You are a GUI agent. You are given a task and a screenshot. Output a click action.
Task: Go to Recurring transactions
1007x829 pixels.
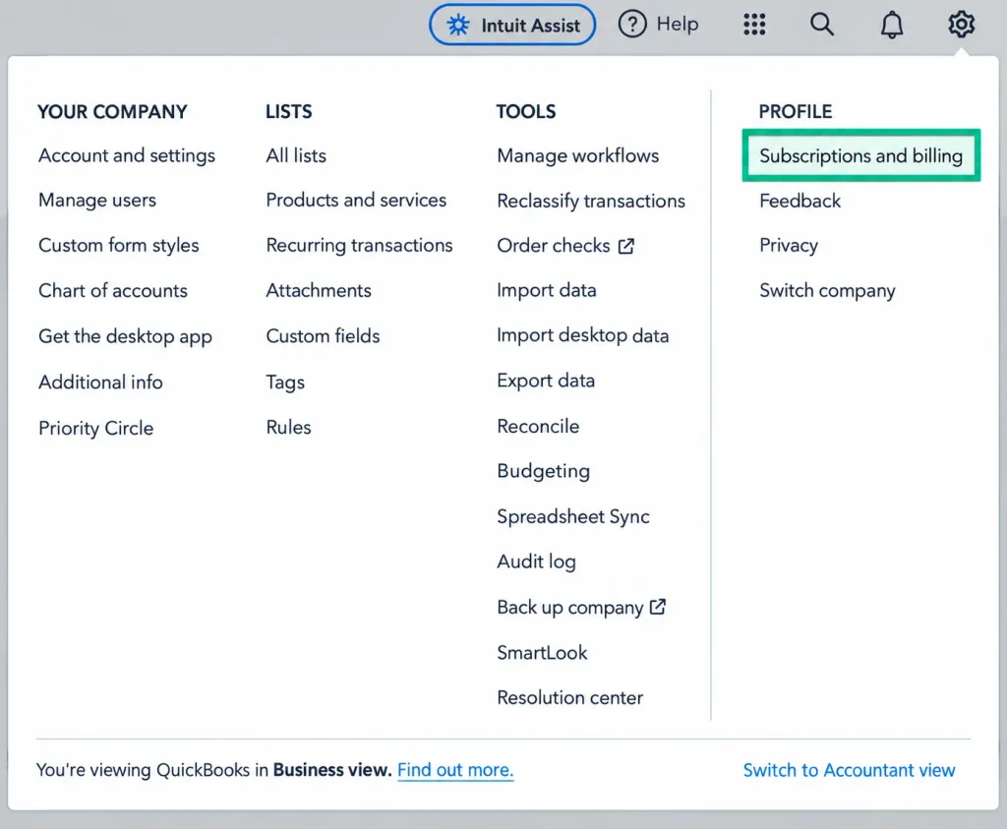point(359,245)
